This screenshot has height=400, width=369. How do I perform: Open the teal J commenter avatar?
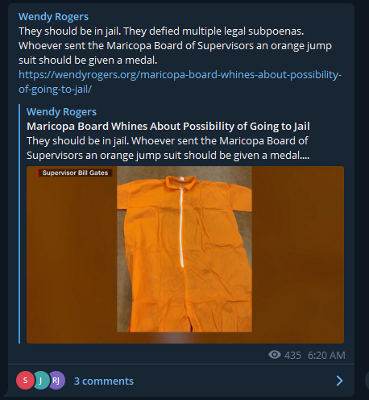coord(41,381)
